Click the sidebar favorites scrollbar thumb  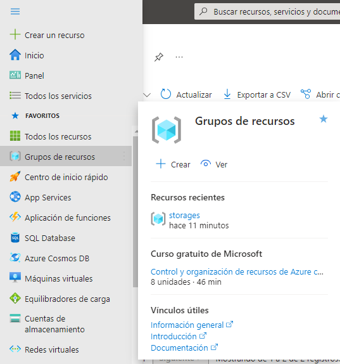[x=135, y=212]
